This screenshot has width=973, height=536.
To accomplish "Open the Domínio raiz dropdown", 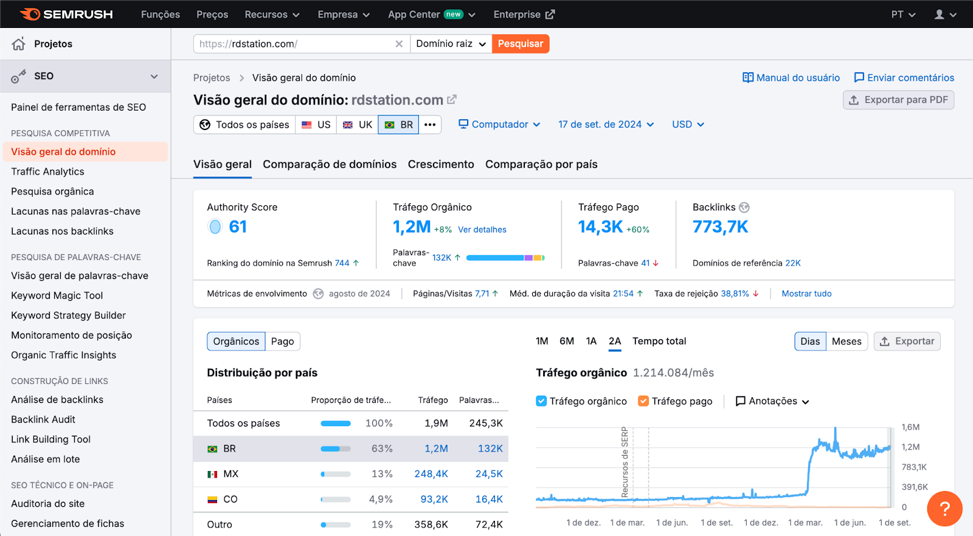I will click(451, 44).
